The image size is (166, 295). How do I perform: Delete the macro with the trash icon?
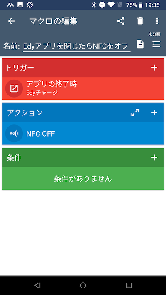coord(140,21)
